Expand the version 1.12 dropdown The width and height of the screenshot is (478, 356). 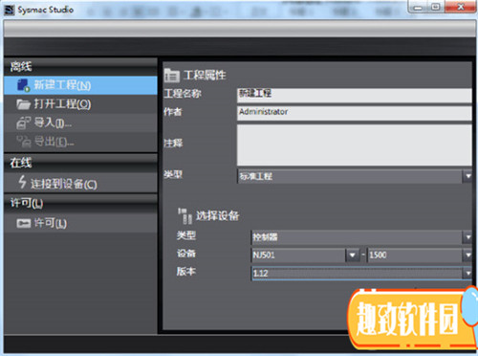[467, 273]
